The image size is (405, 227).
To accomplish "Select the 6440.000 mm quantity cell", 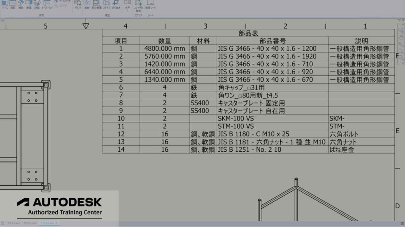I will click(x=165, y=72).
